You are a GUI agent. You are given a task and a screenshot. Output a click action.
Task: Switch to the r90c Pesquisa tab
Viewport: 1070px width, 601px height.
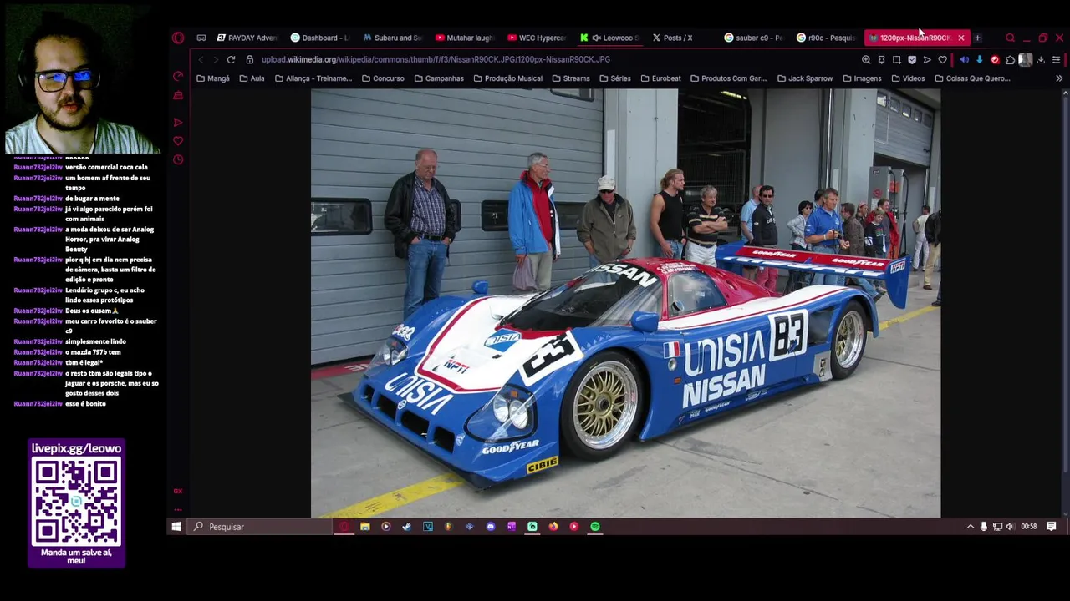click(827, 38)
